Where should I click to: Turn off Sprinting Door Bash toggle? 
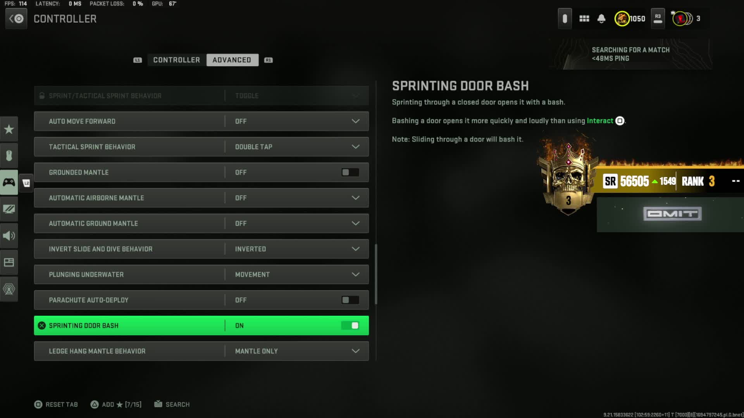350,325
